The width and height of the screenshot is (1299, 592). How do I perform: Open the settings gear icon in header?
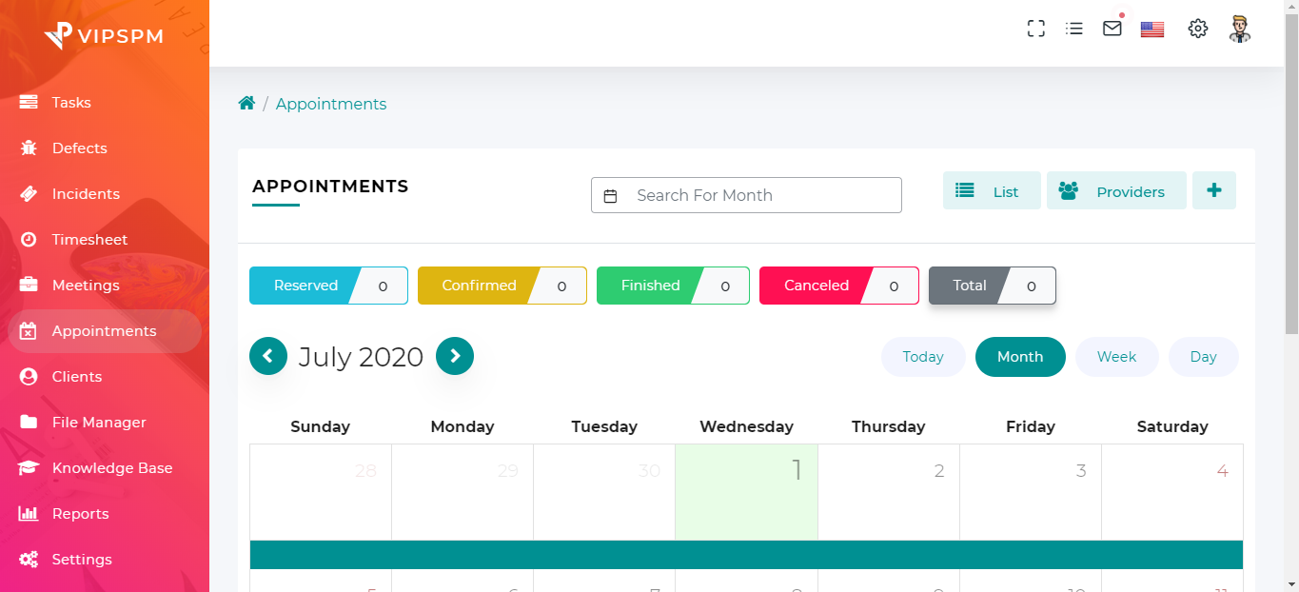tap(1198, 29)
